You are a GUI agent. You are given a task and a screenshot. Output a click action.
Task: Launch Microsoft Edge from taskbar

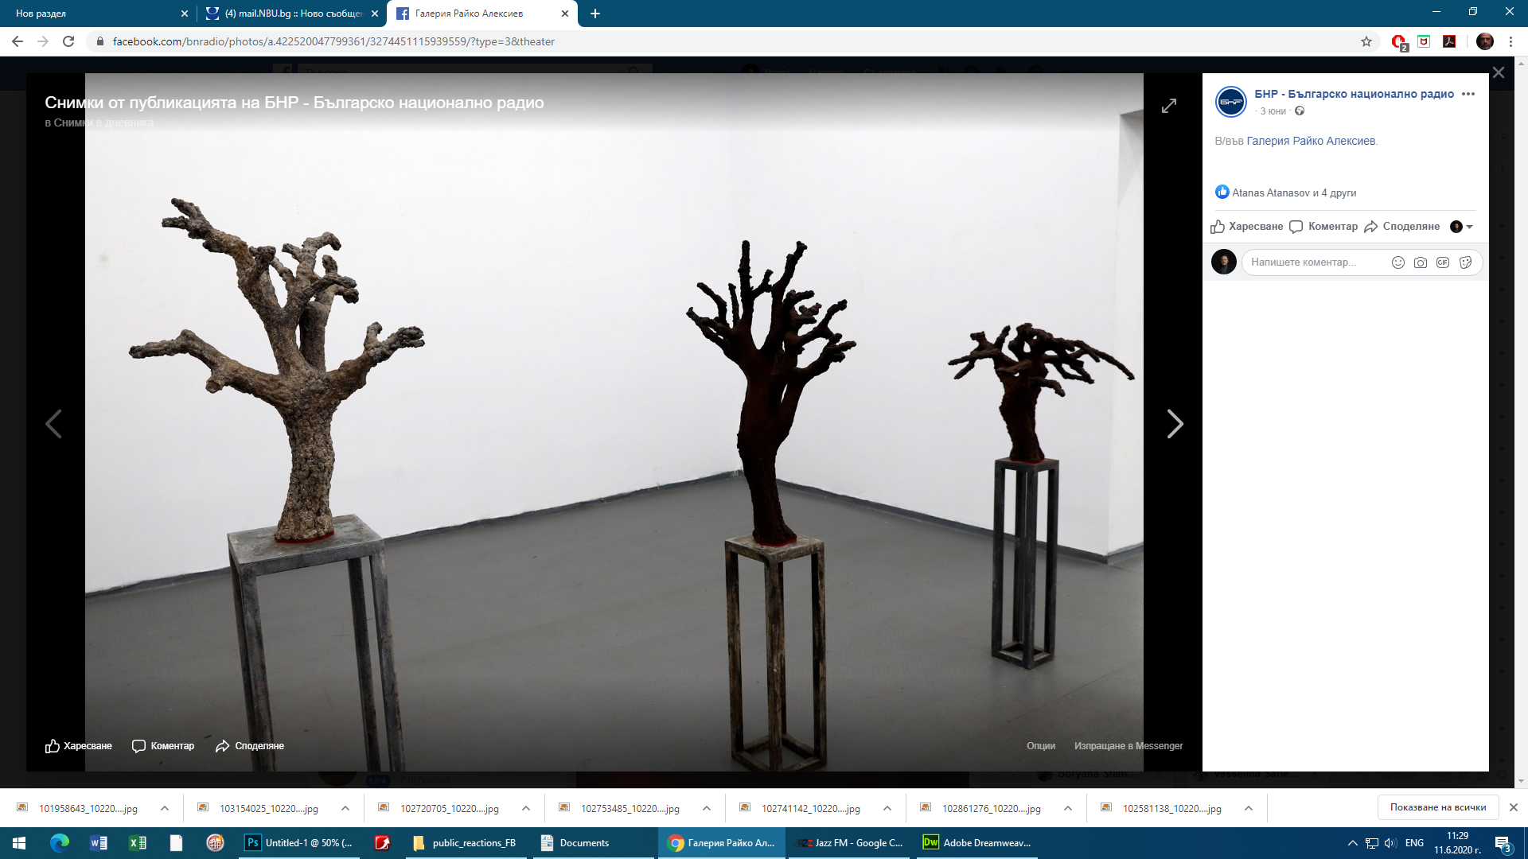(60, 843)
